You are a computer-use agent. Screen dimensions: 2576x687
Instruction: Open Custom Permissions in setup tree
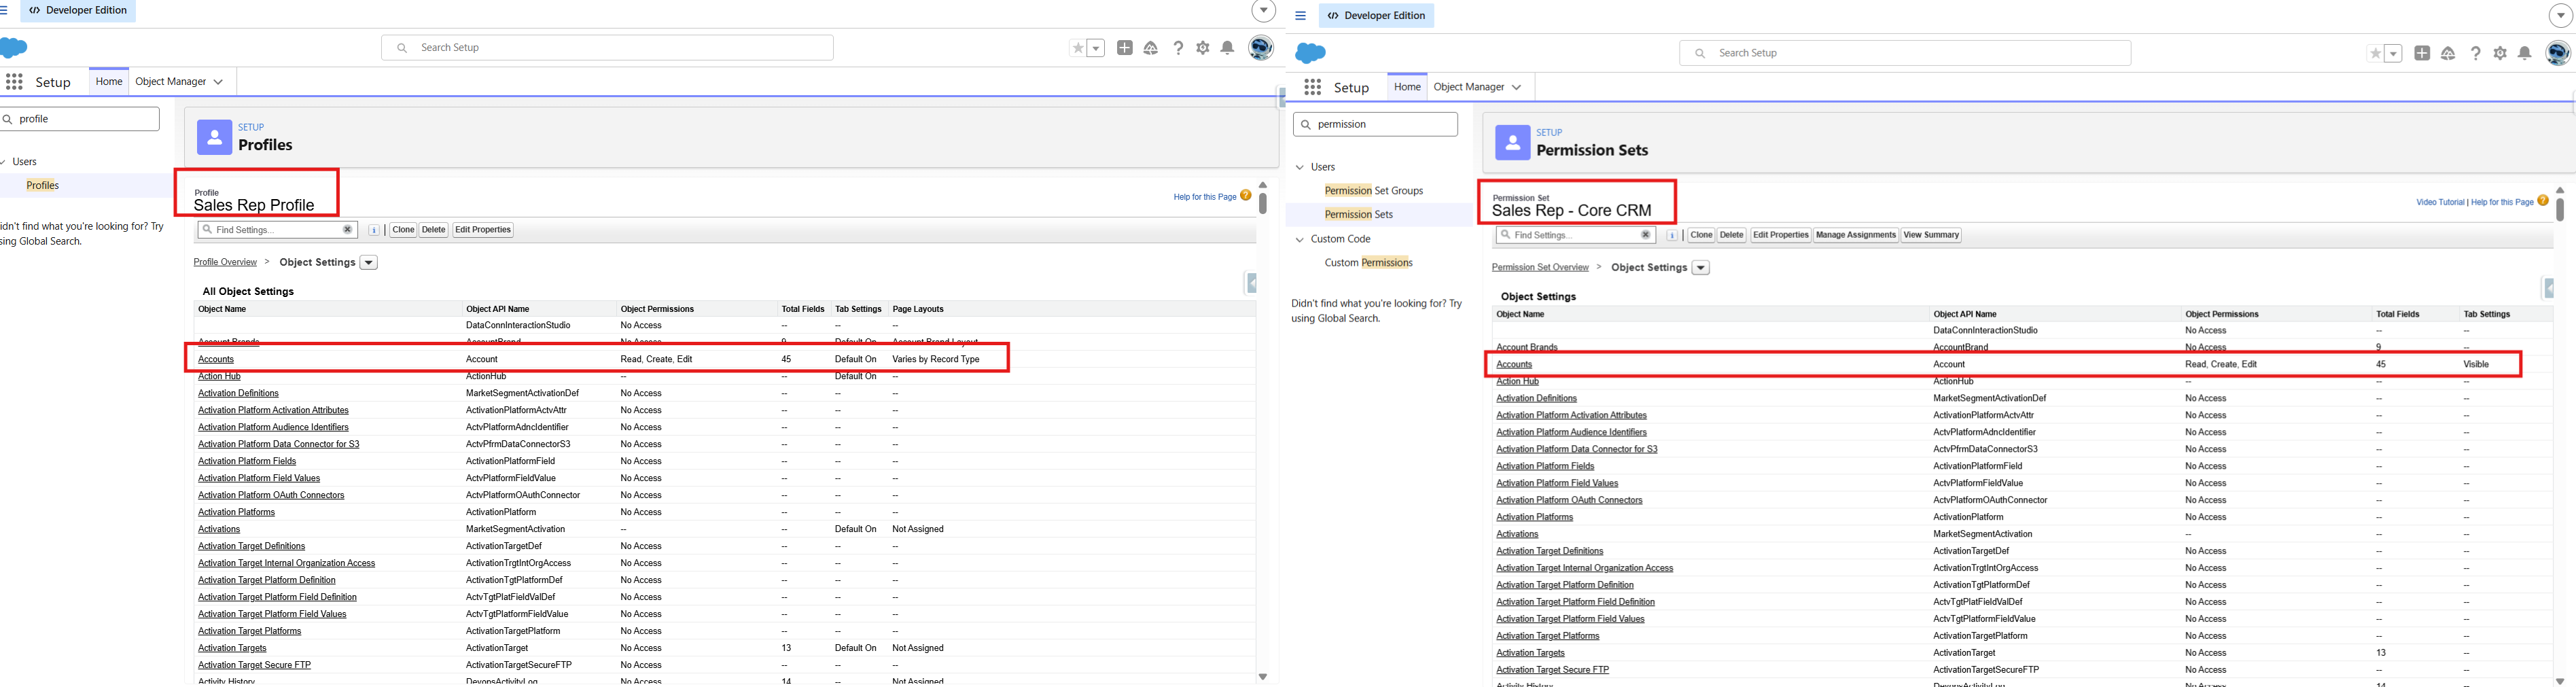(1369, 263)
